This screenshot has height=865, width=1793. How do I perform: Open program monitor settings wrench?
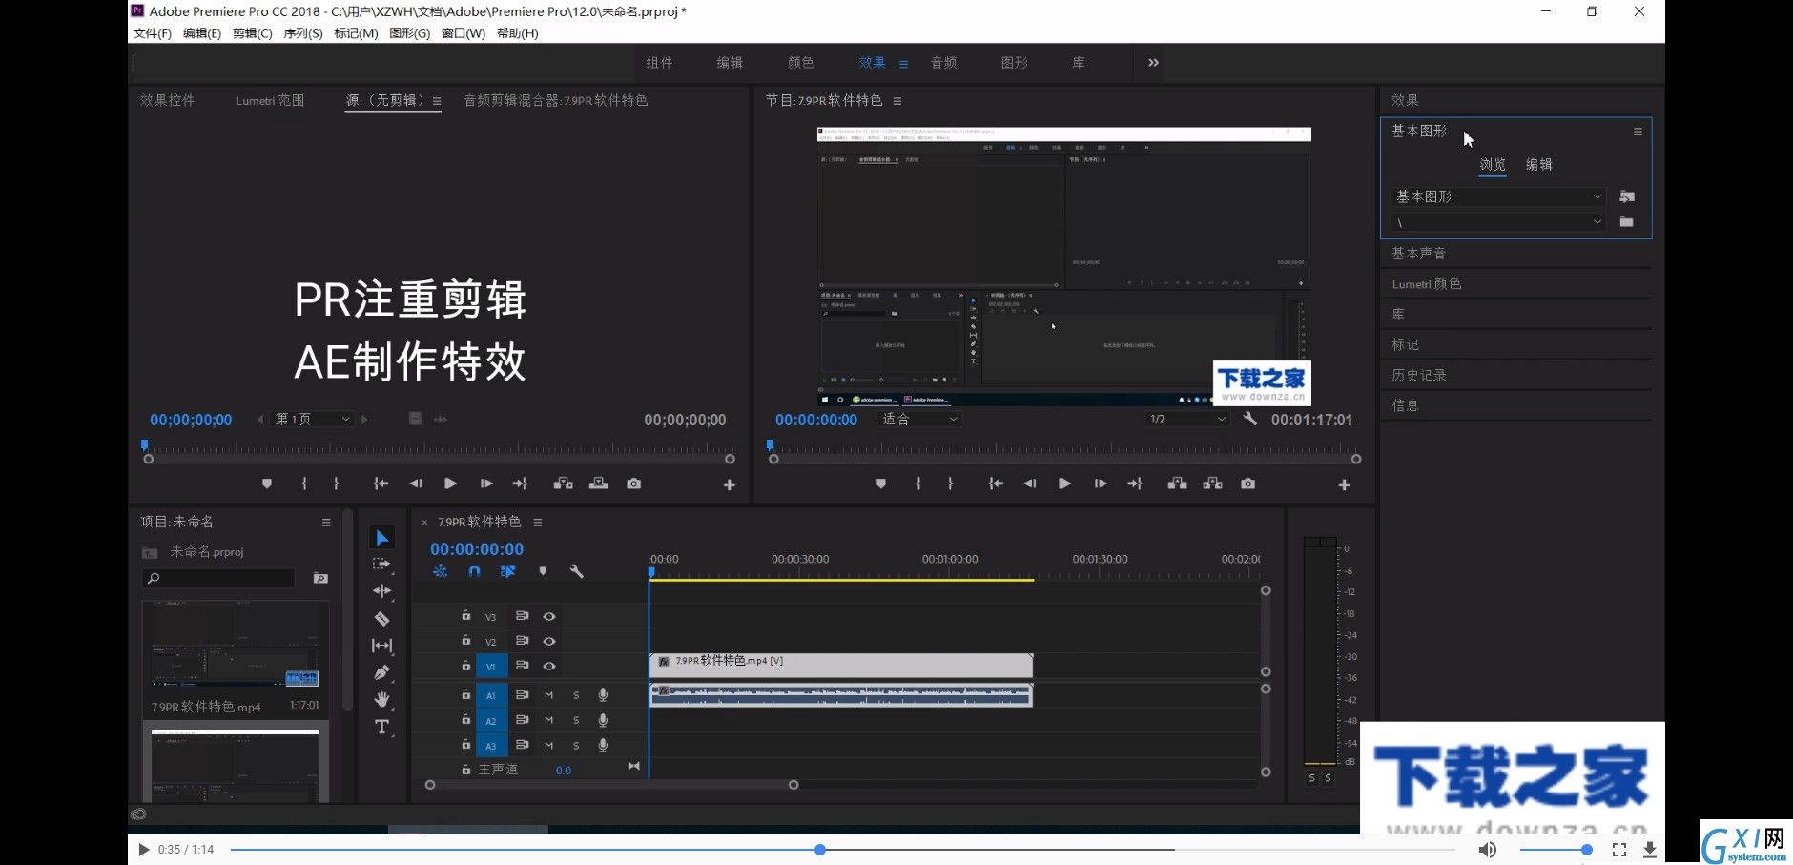click(x=1249, y=419)
